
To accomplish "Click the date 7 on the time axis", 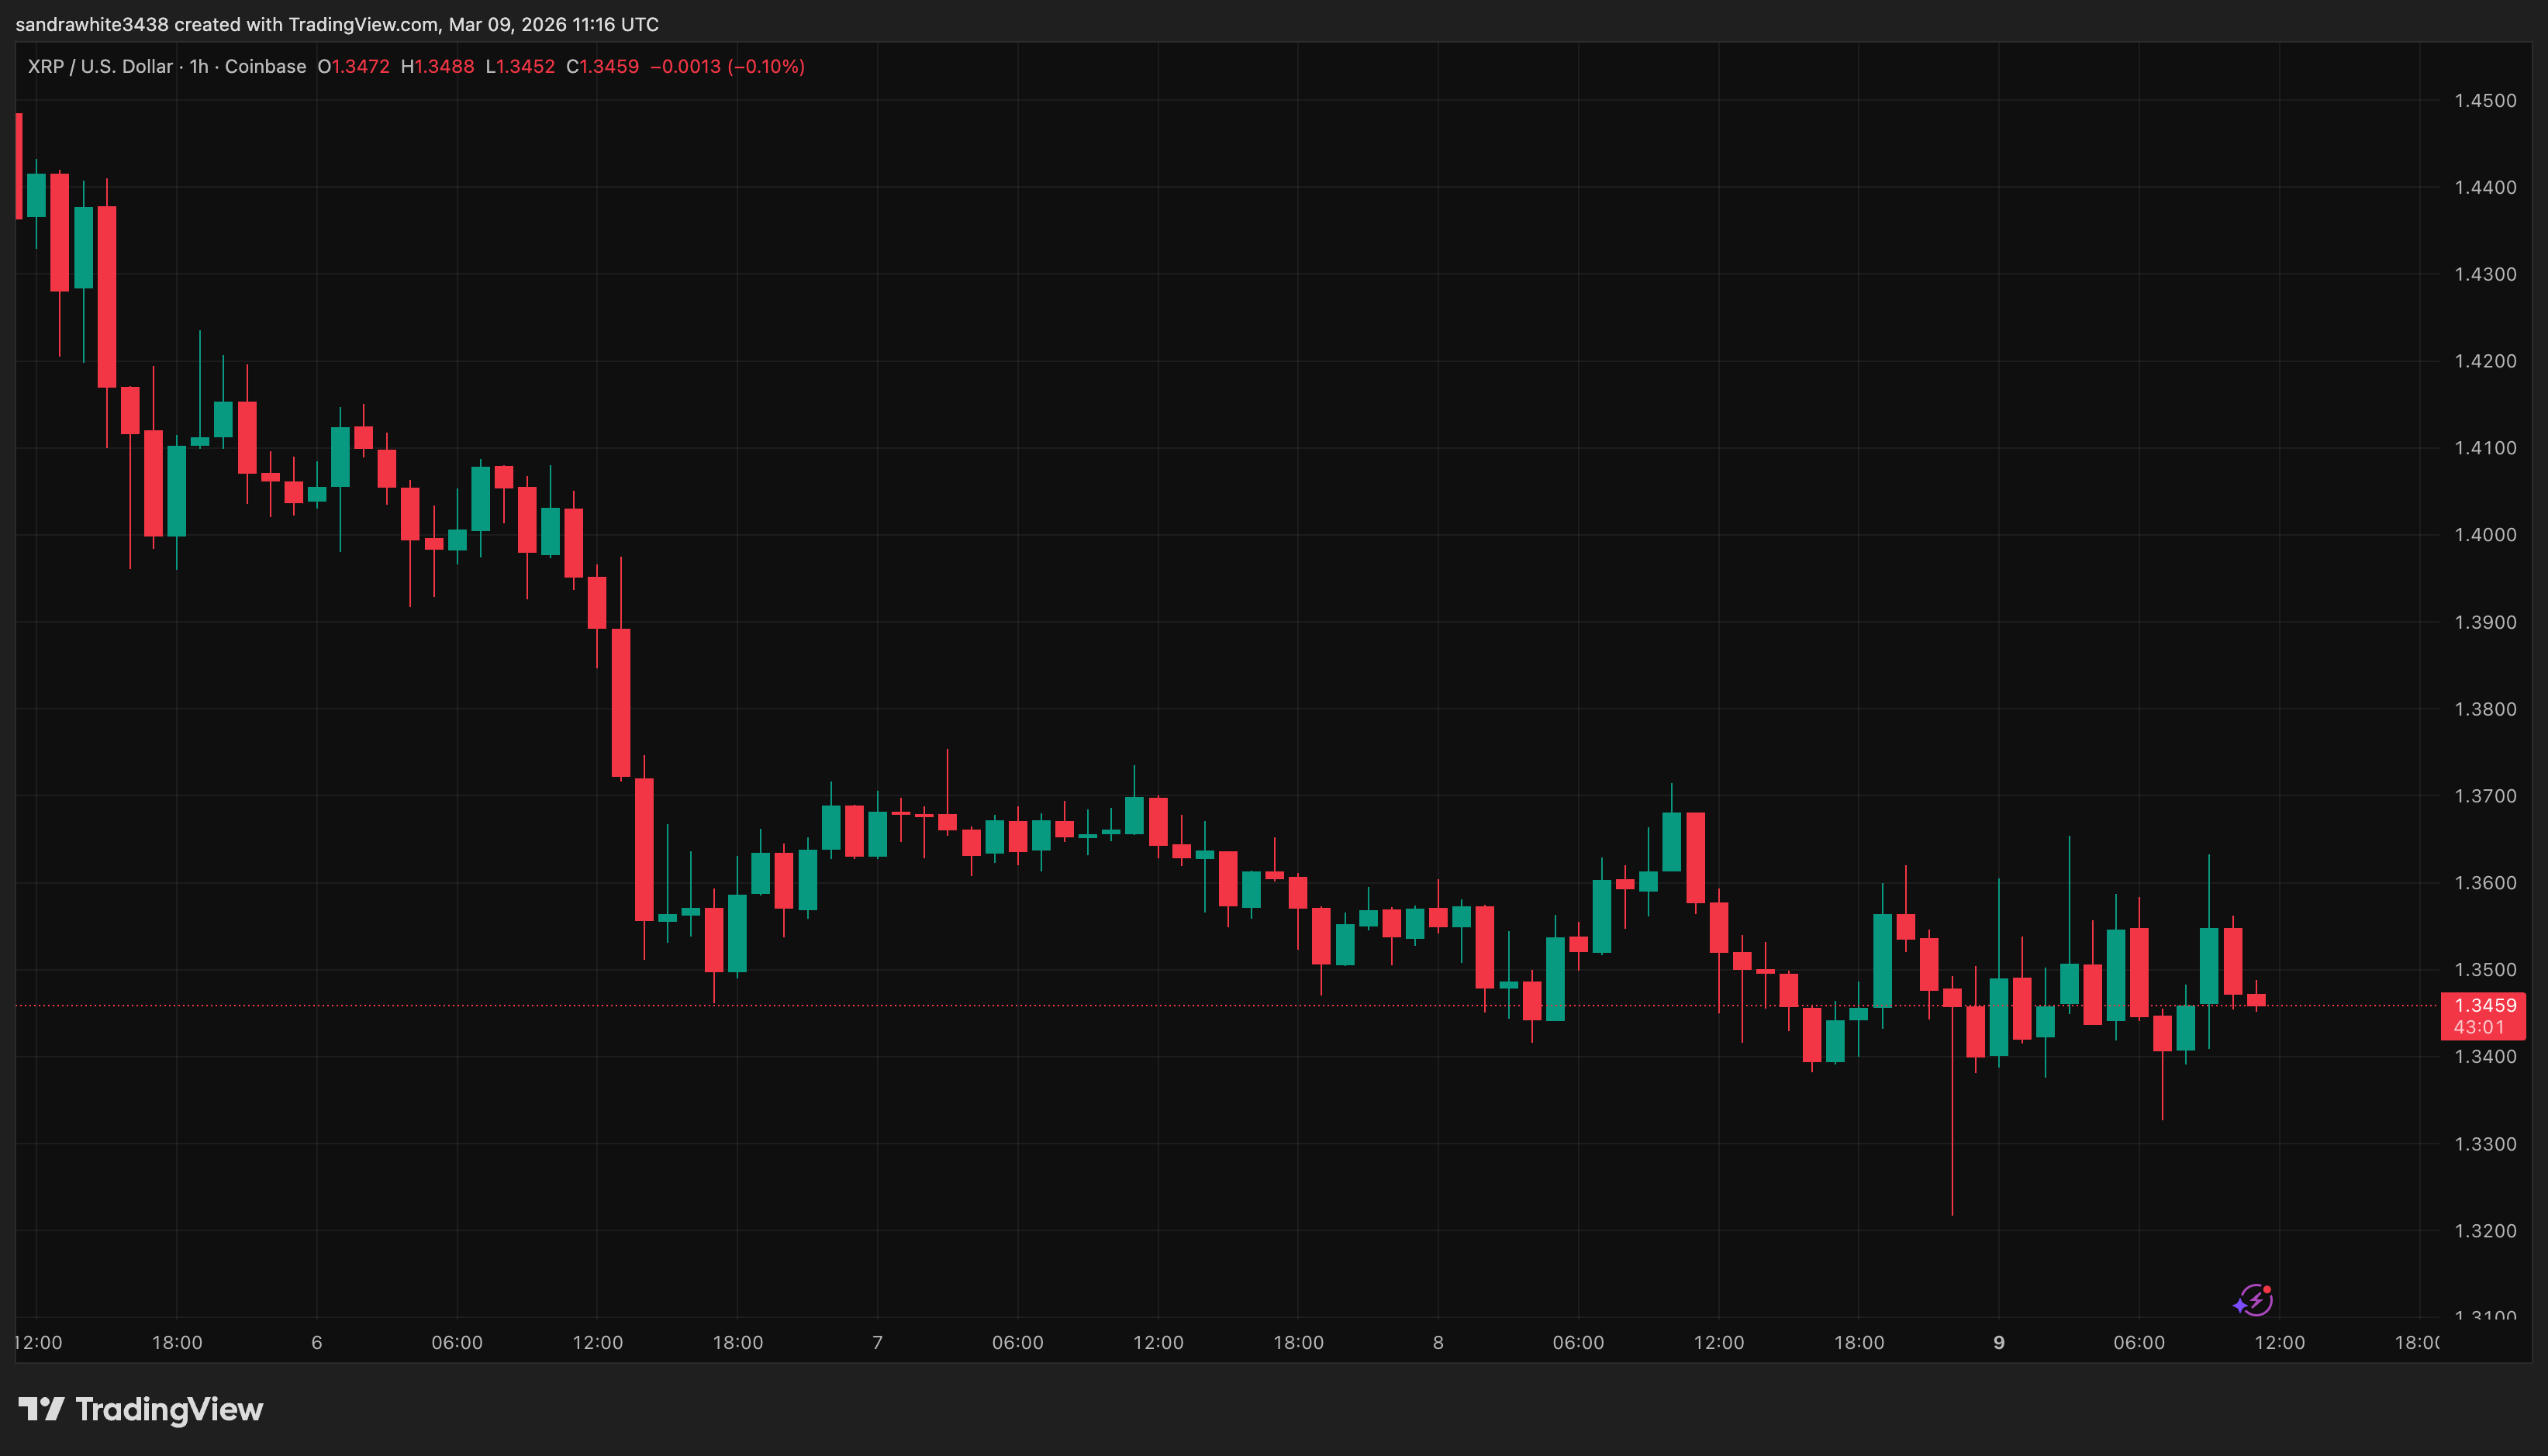I will tap(877, 1343).
